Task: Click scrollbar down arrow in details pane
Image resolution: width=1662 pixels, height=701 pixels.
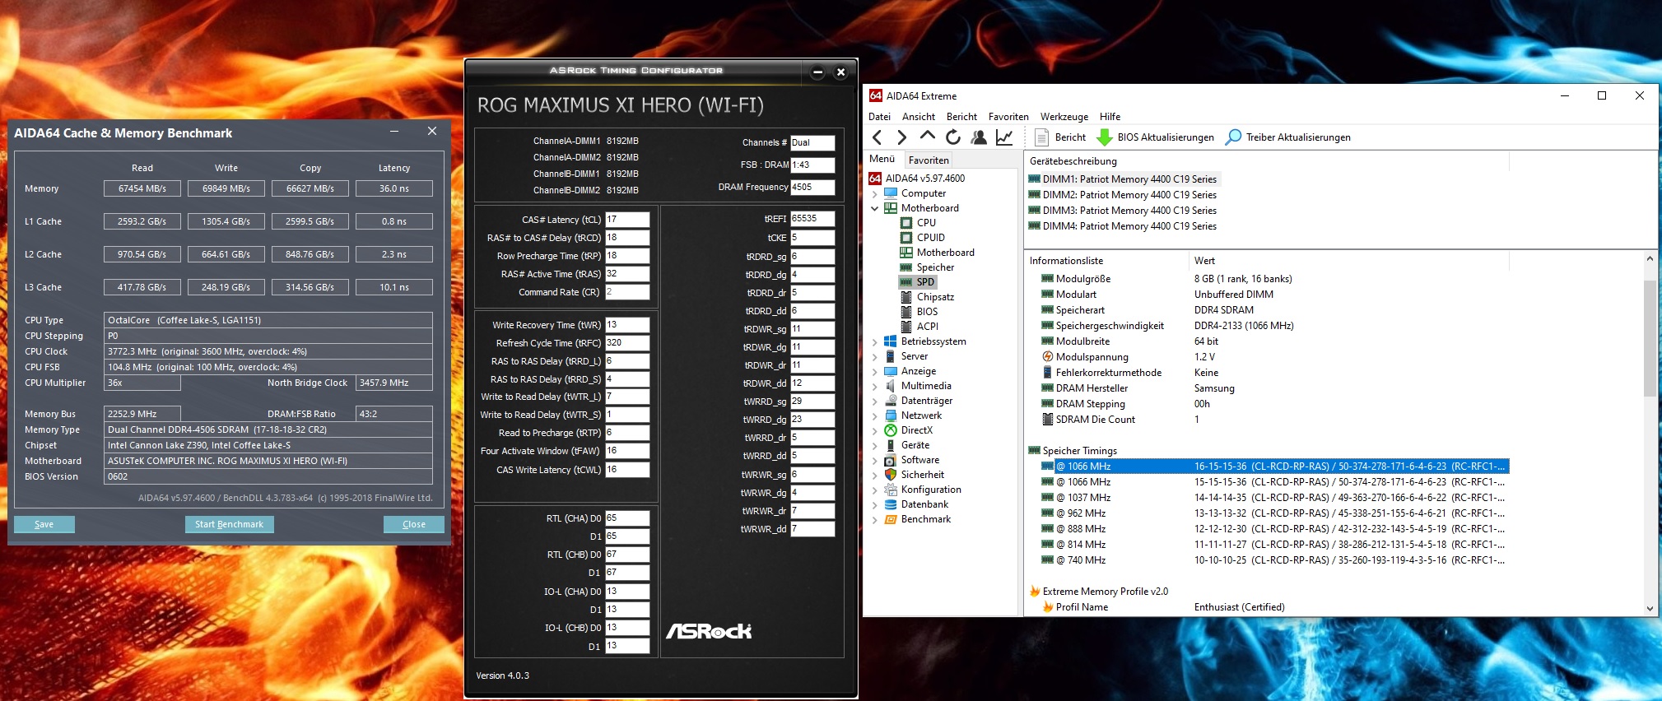Action: 1650,609
